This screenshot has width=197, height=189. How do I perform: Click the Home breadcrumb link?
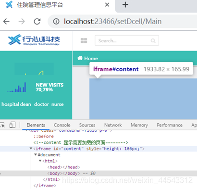coord(91,58)
